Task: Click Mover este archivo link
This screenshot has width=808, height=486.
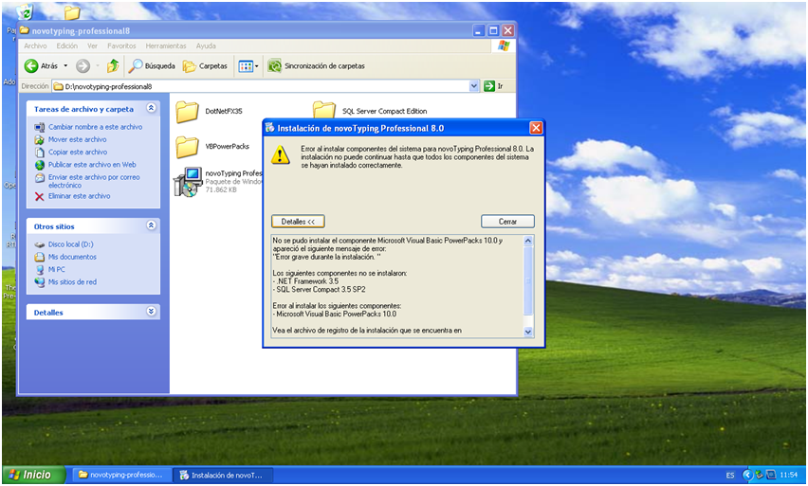Action: point(78,139)
